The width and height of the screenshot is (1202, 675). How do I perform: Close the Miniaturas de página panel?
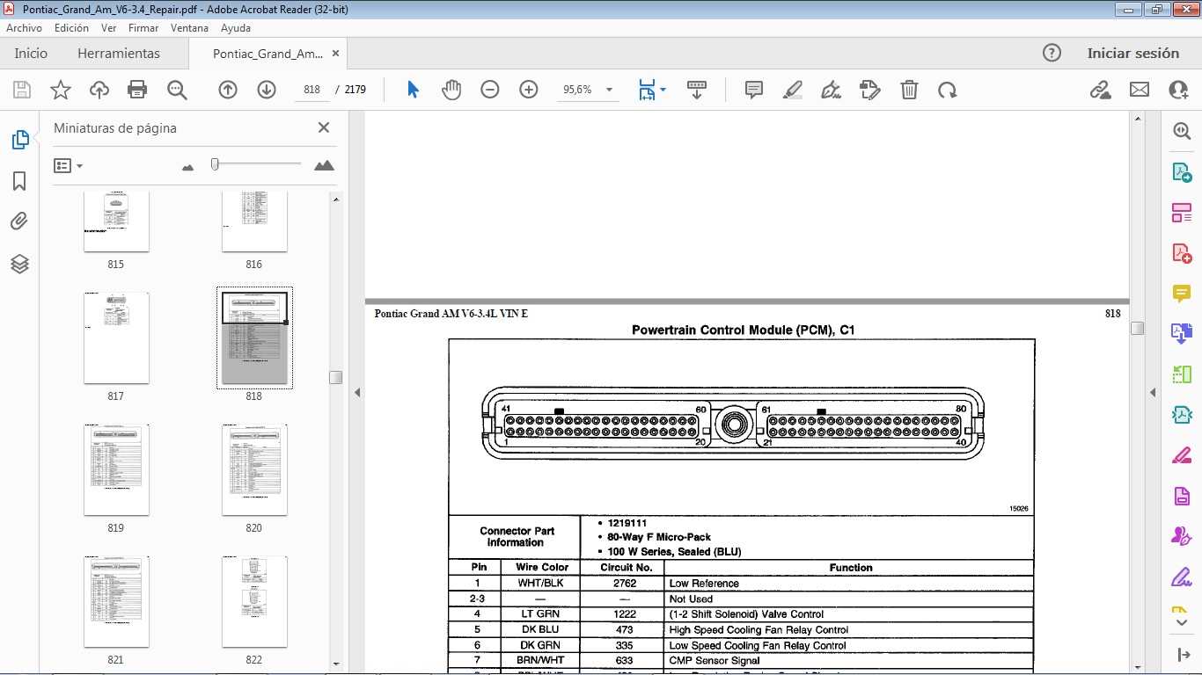coord(324,127)
